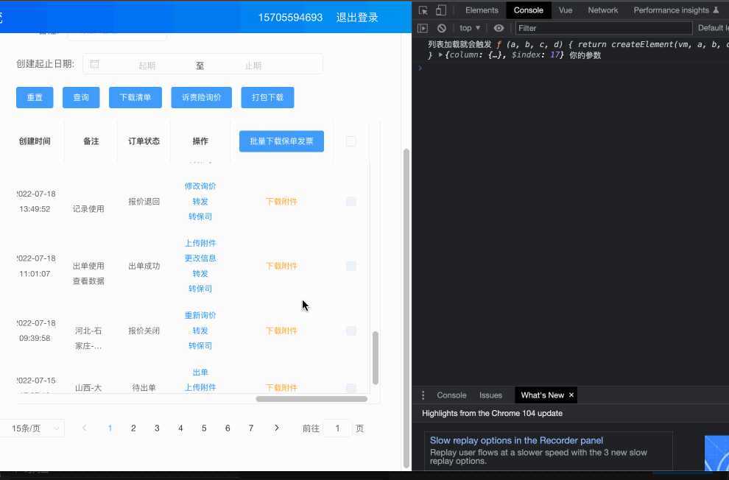Image resolution: width=729 pixels, height=480 pixels.
Task: Check the header select-all checkbox
Action: [x=351, y=141]
